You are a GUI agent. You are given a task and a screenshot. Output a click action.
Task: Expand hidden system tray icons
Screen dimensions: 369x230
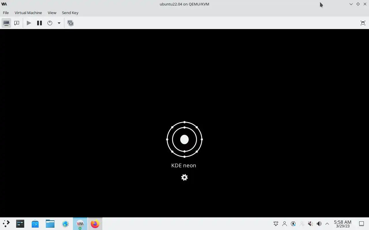[x=327, y=224]
